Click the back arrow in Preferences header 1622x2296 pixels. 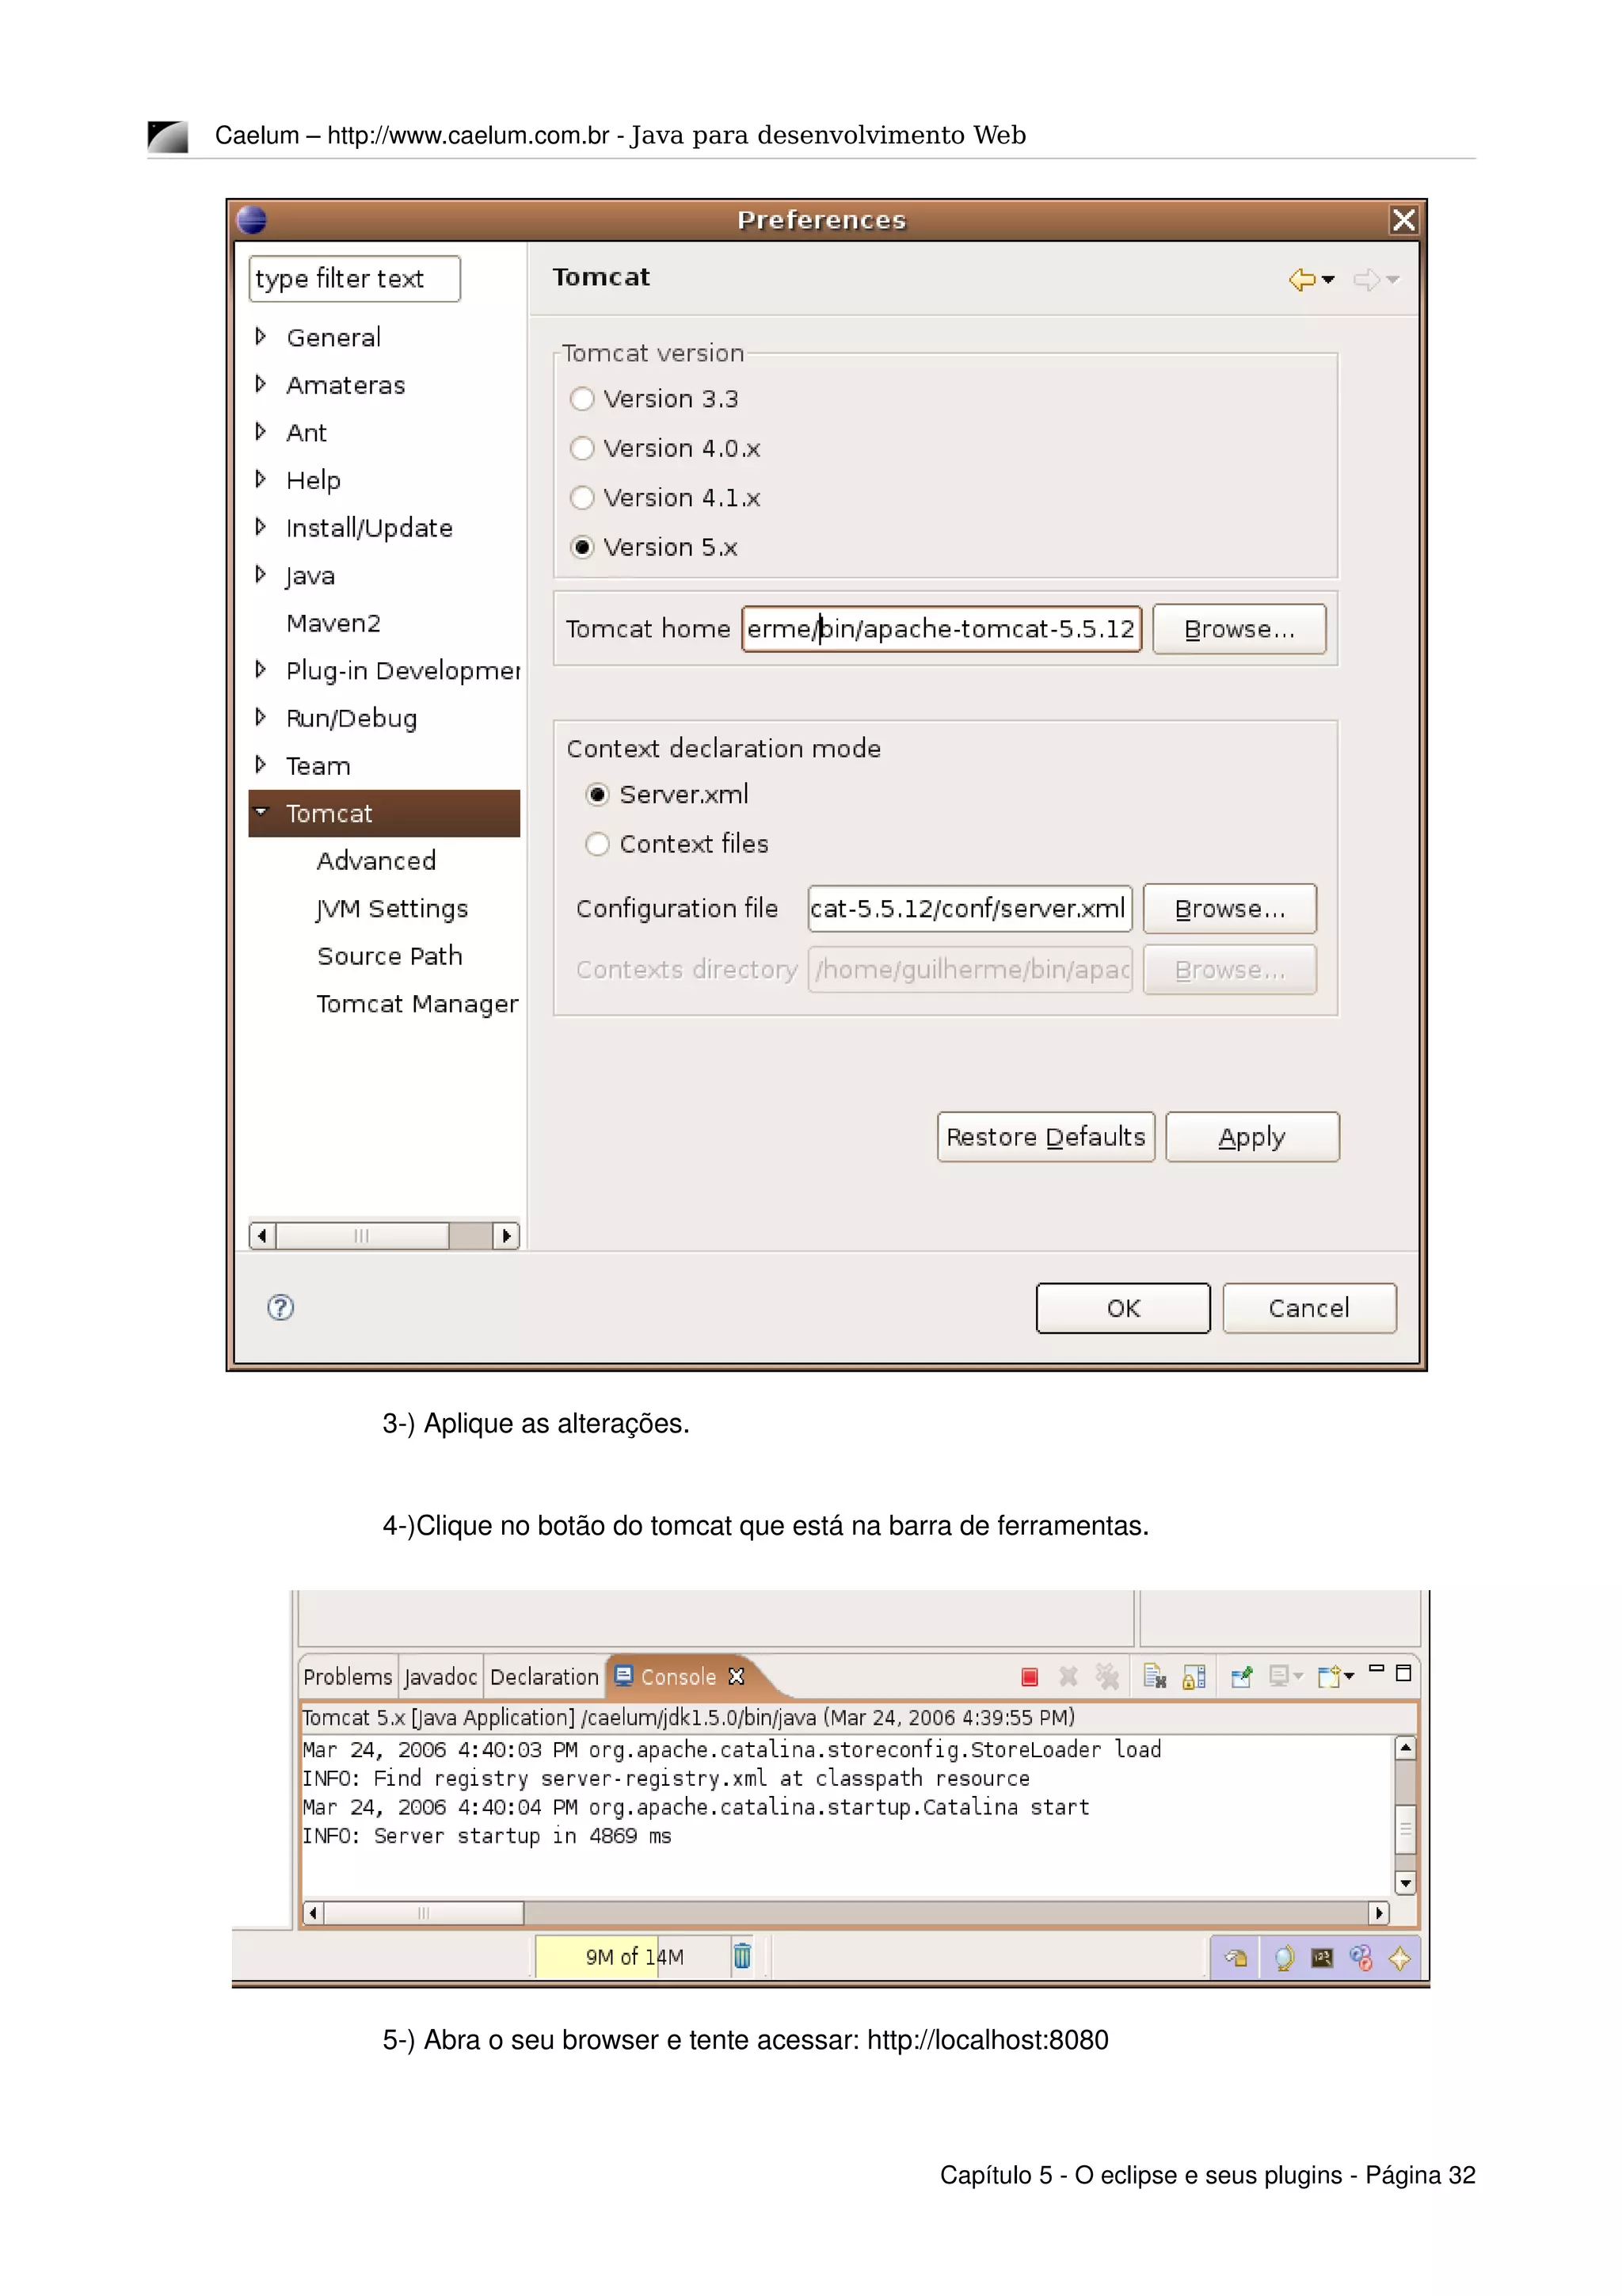point(1301,280)
